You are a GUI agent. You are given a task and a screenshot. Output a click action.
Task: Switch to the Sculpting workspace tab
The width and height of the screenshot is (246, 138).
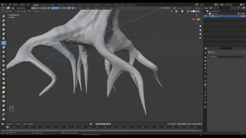(x=52, y=5)
